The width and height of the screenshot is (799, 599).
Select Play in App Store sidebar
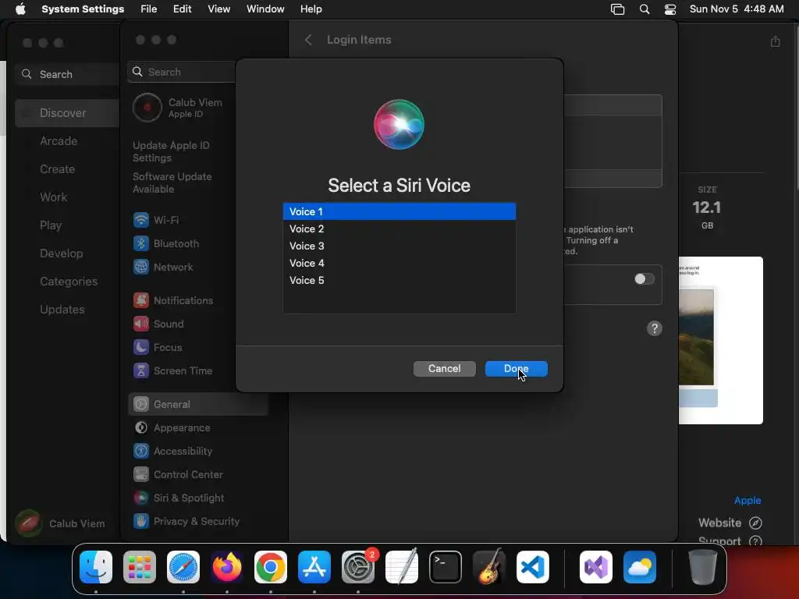point(51,225)
